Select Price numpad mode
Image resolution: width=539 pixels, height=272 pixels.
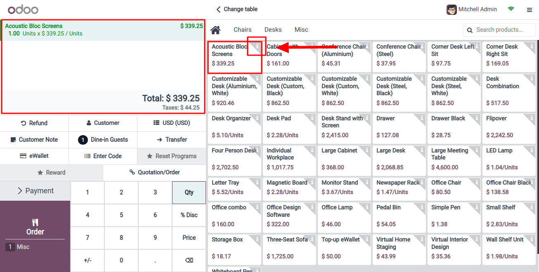pos(189,238)
